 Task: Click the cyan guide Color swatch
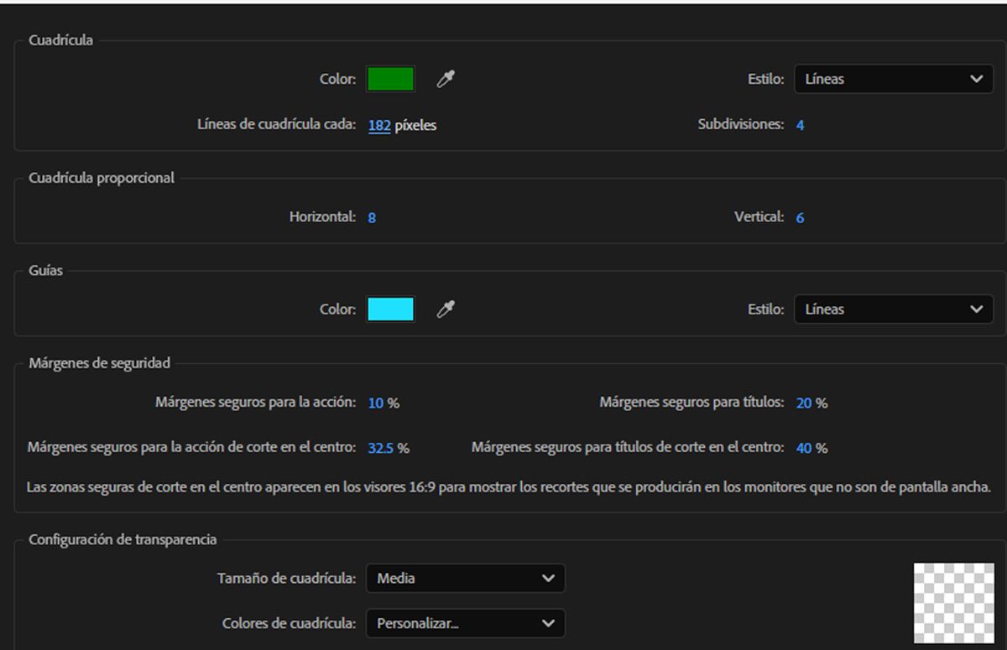pyautogui.click(x=390, y=309)
